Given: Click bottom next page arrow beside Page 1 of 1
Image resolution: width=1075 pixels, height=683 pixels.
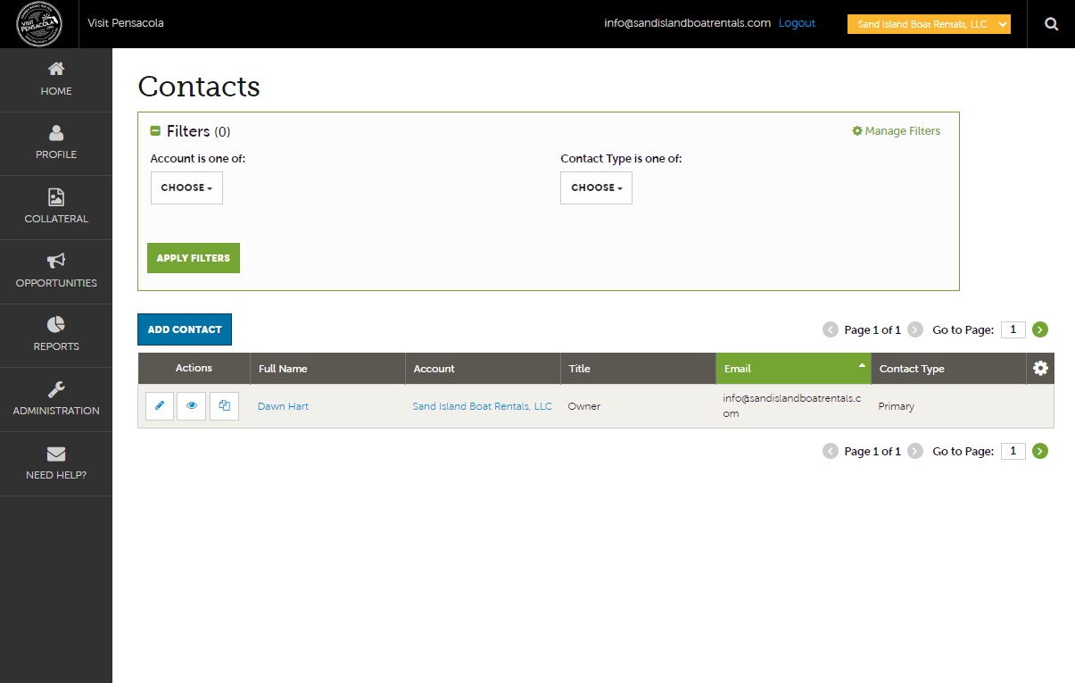Looking at the screenshot, I should [915, 451].
